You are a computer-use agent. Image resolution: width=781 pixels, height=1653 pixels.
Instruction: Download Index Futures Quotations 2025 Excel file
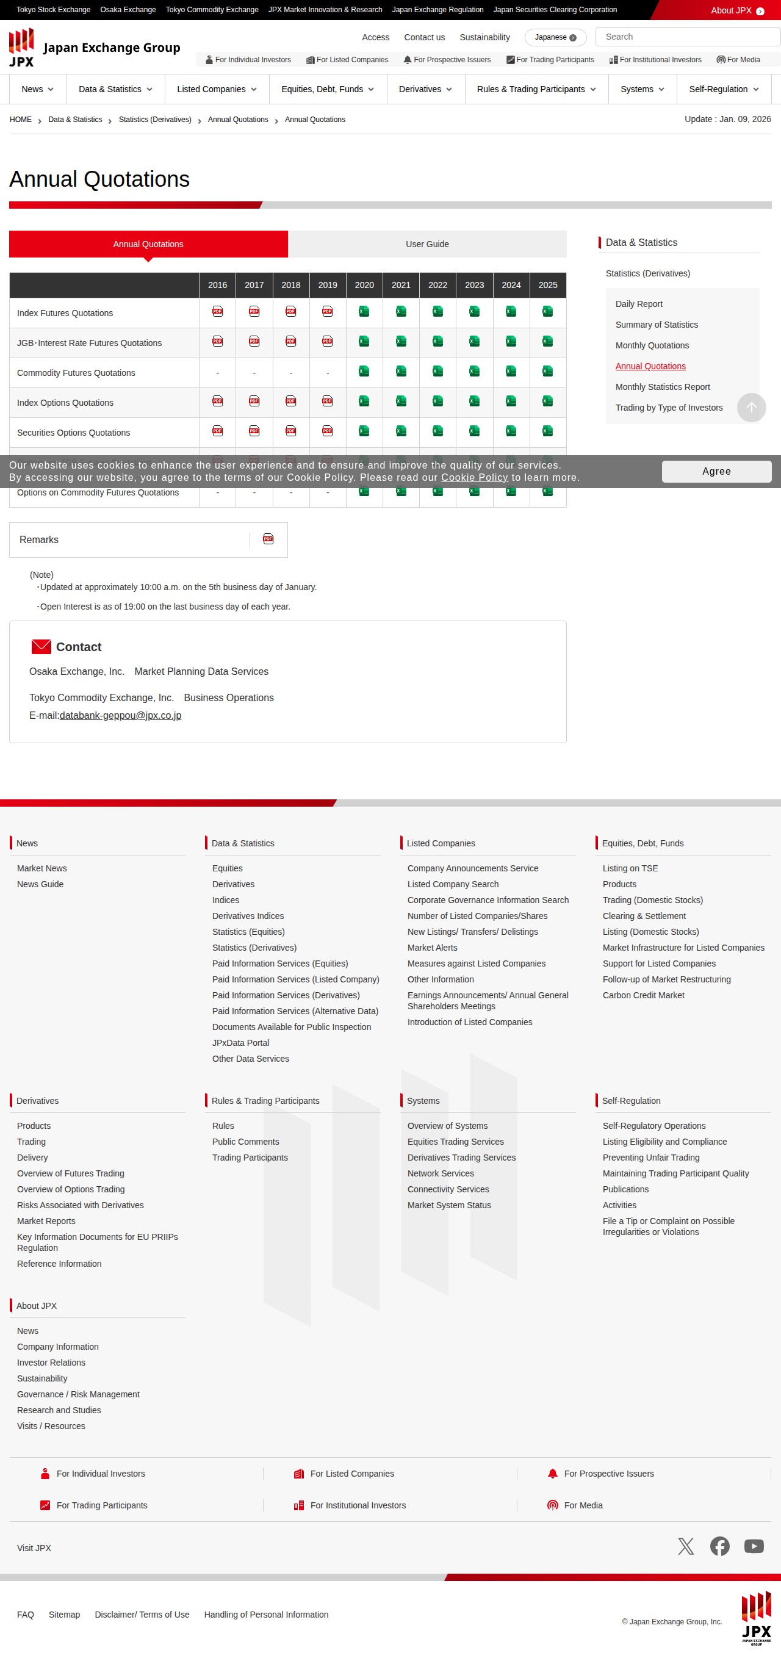coord(547,312)
